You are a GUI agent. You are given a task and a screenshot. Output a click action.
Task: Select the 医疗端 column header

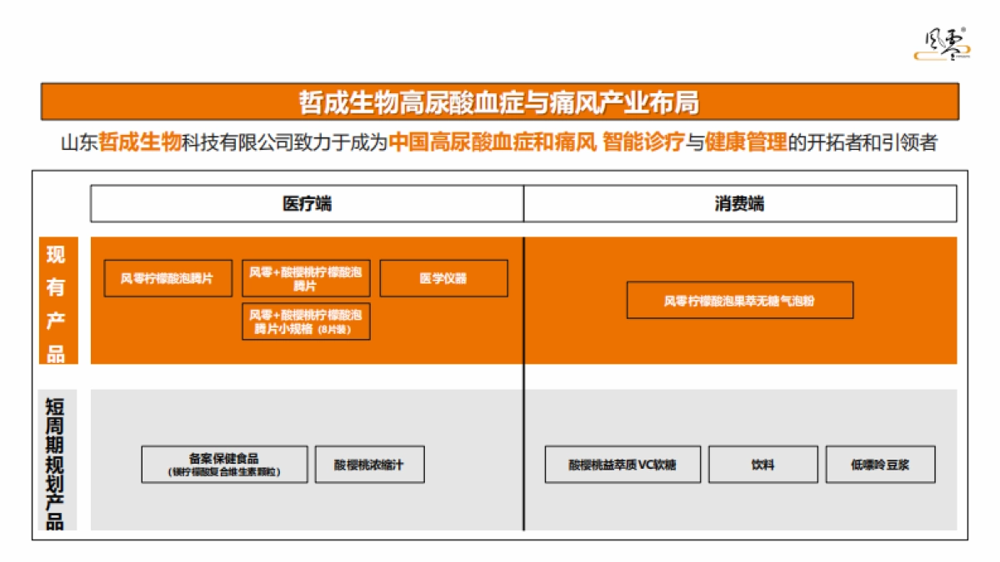click(x=304, y=201)
